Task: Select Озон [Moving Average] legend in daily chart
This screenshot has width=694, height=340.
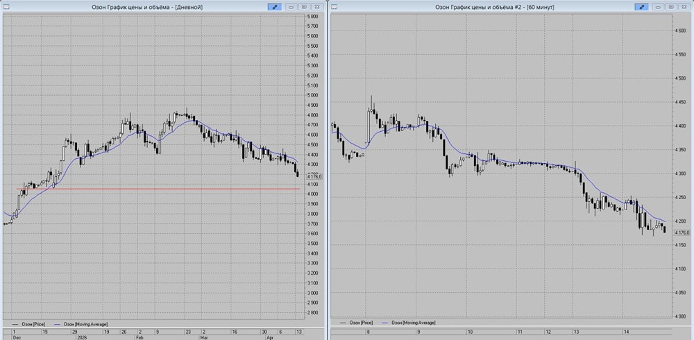Action: [x=84, y=324]
